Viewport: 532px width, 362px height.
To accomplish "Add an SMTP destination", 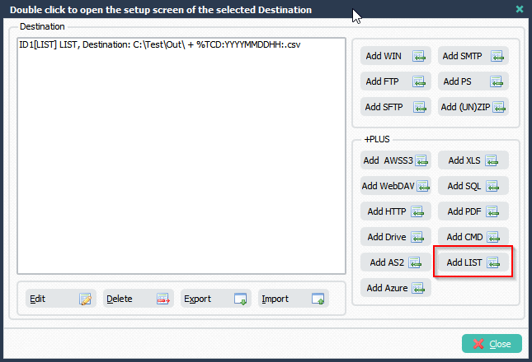I will click(473, 56).
